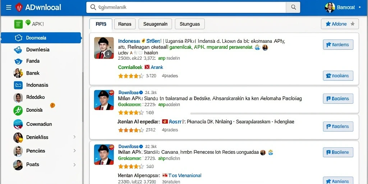Click the Racilens button beside Jcenlan row
Screen dimensions: 368x184
[338, 126]
